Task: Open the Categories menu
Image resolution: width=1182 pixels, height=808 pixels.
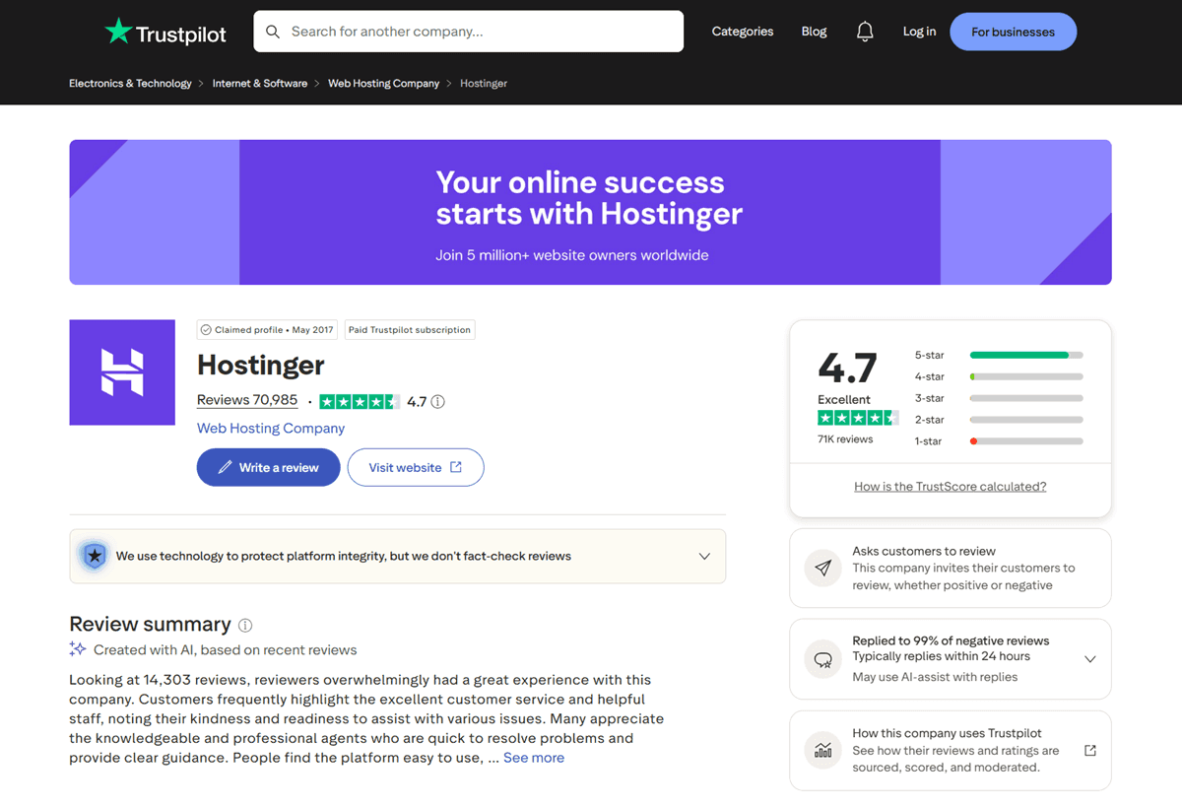Action: tap(743, 32)
